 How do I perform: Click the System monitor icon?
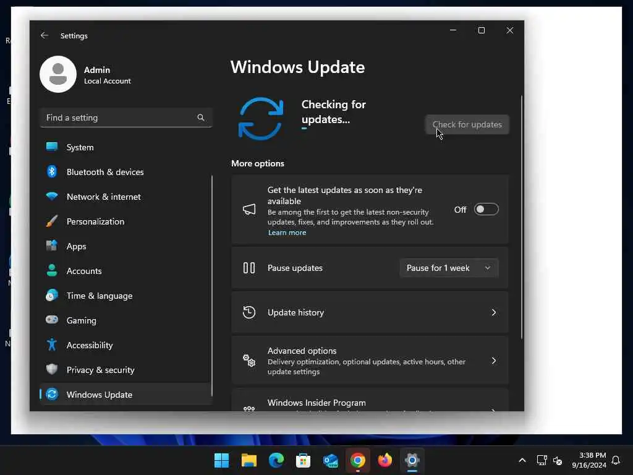click(x=52, y=147)
